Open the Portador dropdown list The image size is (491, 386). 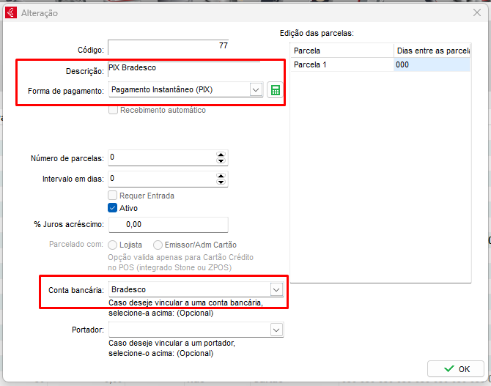[276, 330]
